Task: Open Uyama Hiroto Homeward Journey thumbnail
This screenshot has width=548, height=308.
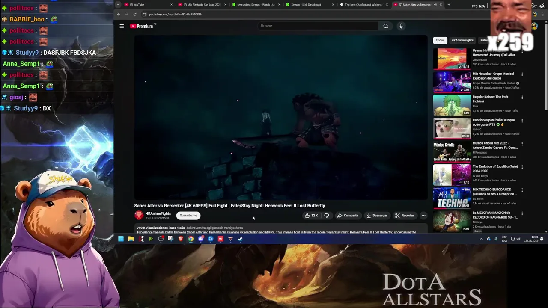Action: pyautogui.click(x=452, y=59)
